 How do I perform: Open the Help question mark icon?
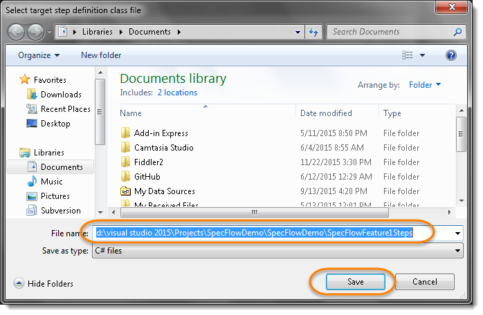tap(450, 55)
